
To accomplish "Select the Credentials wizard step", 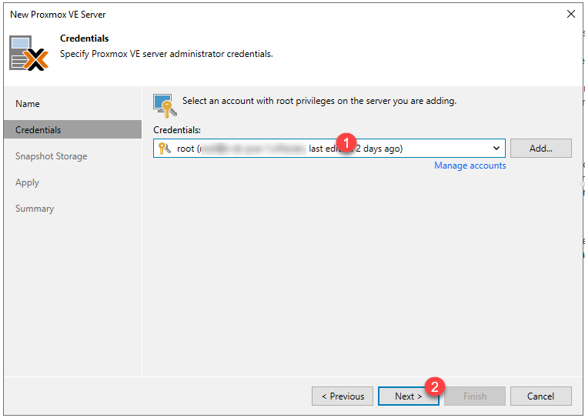I will [x=73, y=129].
